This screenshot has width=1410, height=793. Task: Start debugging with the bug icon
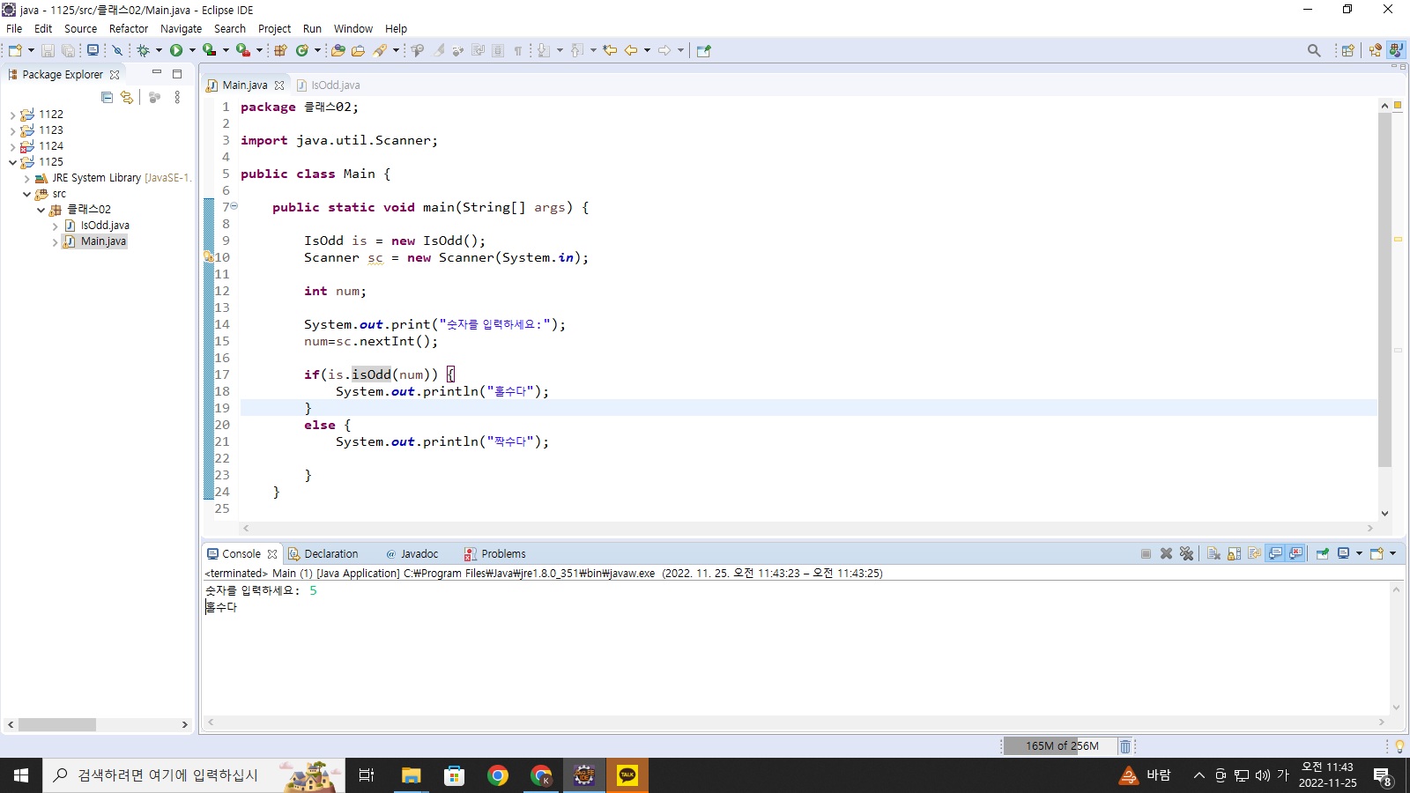tap(143, 50)
